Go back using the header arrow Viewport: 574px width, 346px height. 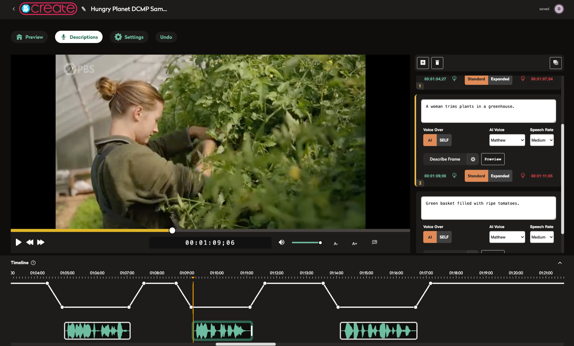[x=14, y=9]
